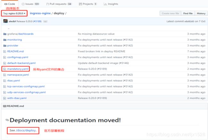Image resolution: width=208 pixels, height=140 pixels.
Task: Click the file icon beside mandatory.yaml
Action: [5, 69]
